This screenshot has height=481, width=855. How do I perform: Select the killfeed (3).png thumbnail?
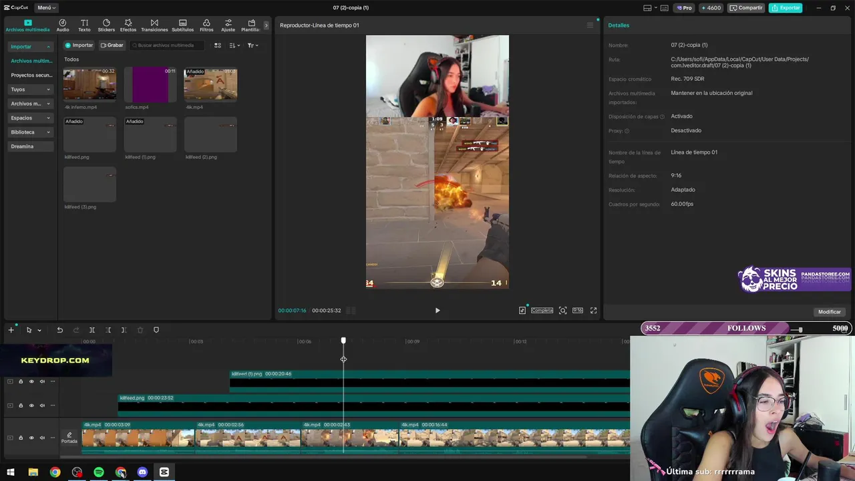click(90, 184)
